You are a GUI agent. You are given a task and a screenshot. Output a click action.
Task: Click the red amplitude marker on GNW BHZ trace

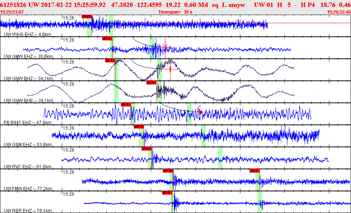[x=170, y=69]
